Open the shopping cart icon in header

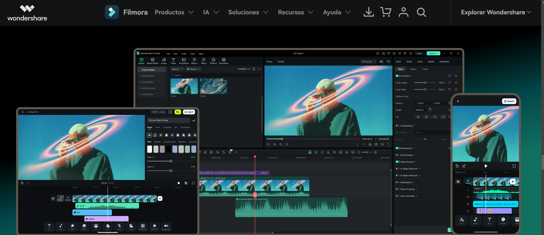[x=386, y=12]
